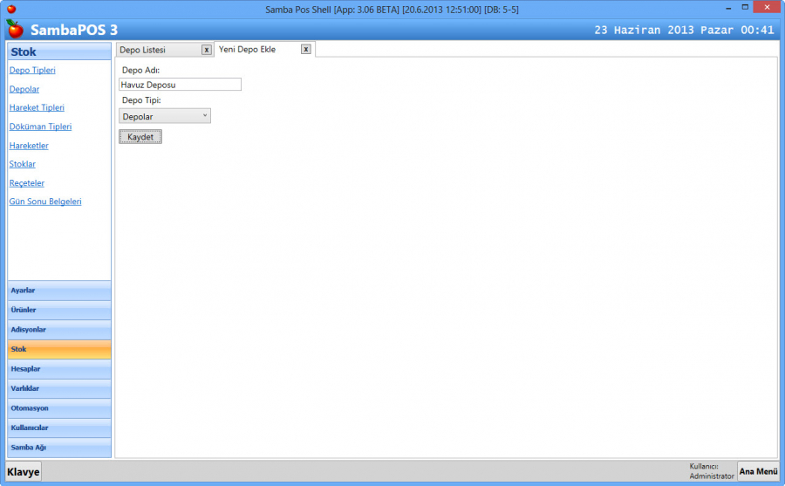The height and width of the screenshot is (486, 785).
Task: Click the Klavye button
Action: pyautogui.click(x=24, y=472)
